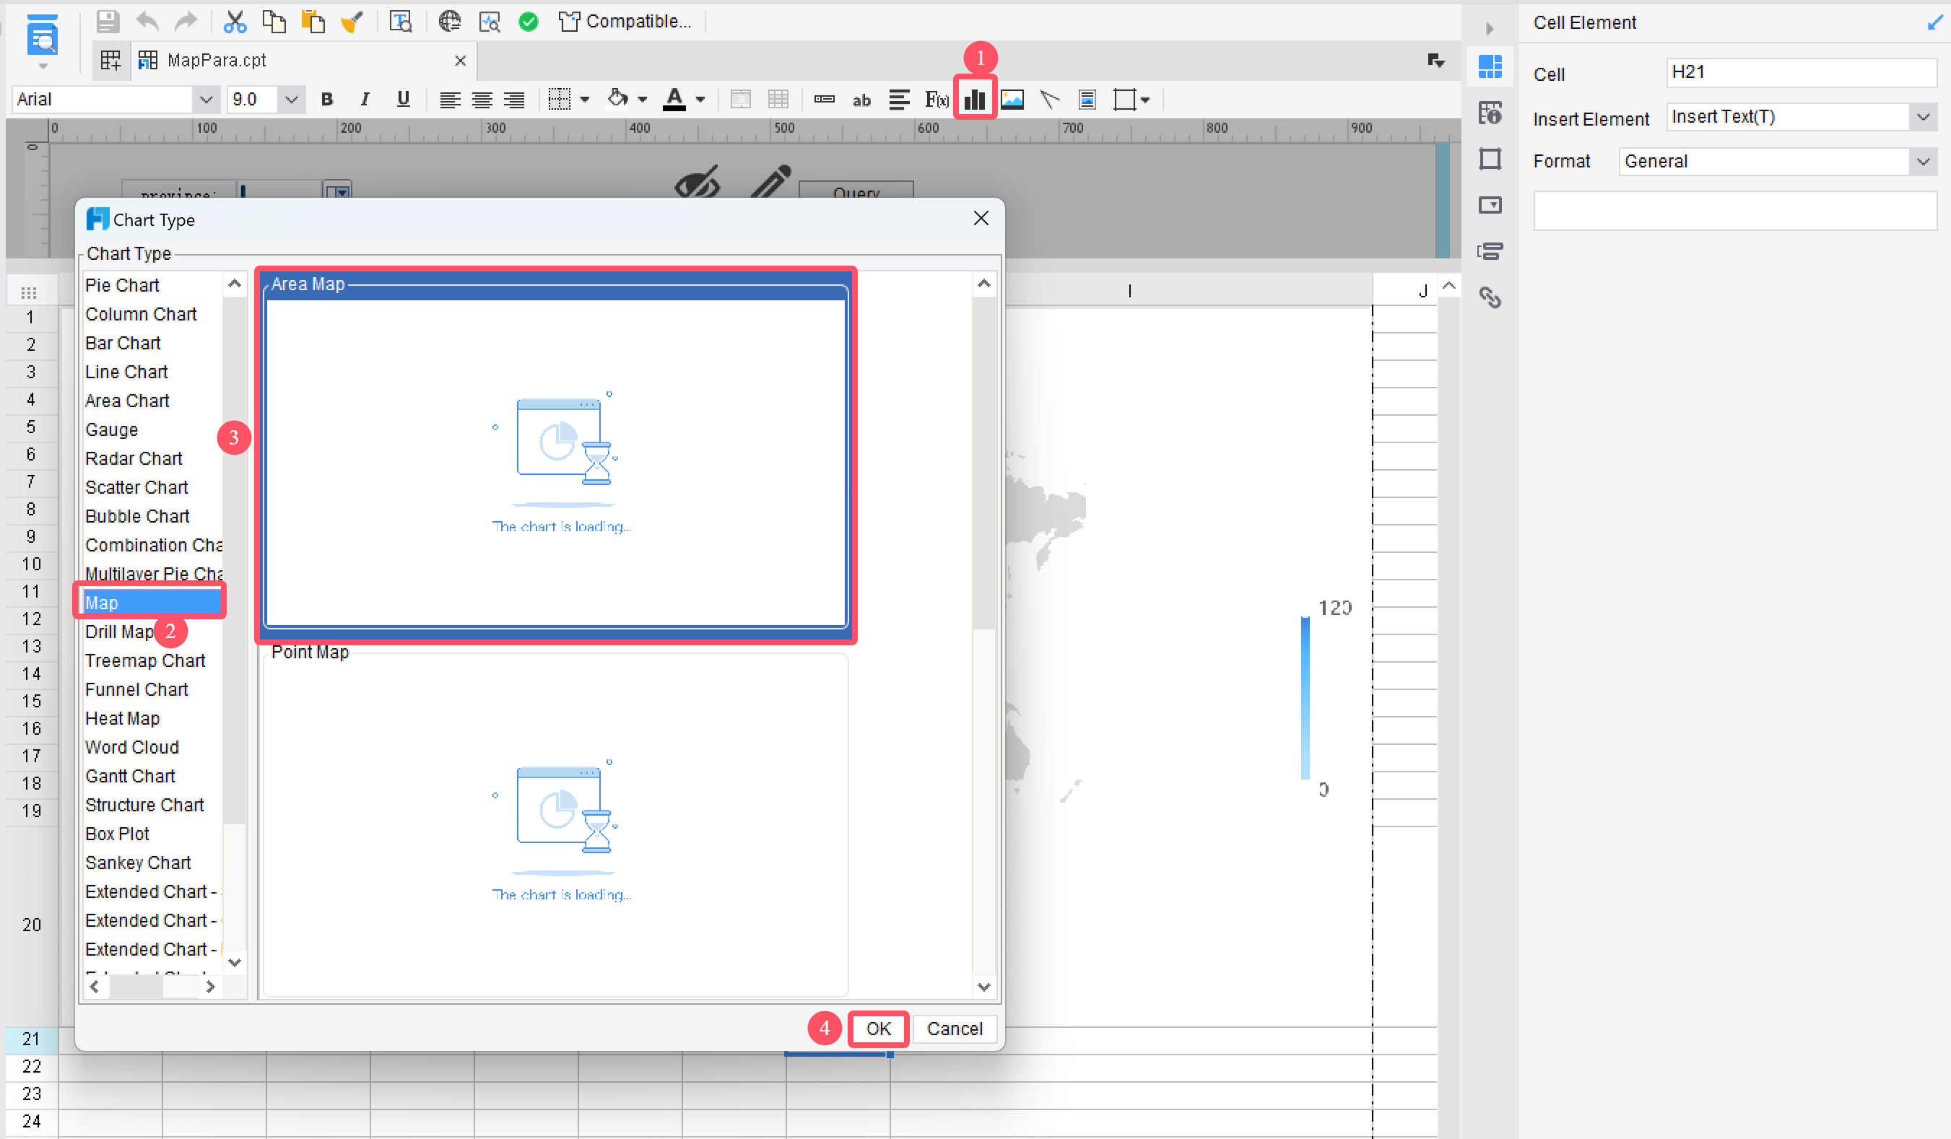Select Map in chart type list
1951x1139 pixels.
tap(152, 602)
